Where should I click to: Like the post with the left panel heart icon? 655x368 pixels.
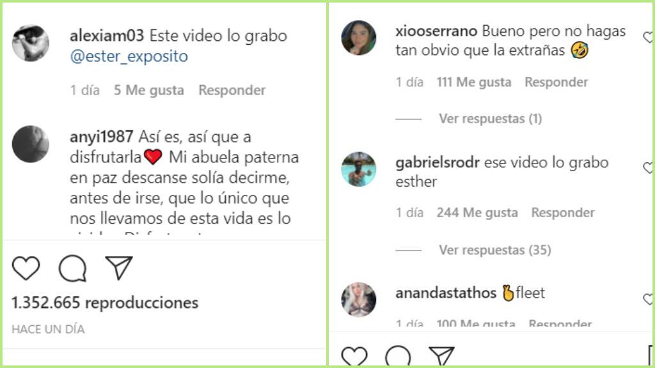click(x=26, y=268)
